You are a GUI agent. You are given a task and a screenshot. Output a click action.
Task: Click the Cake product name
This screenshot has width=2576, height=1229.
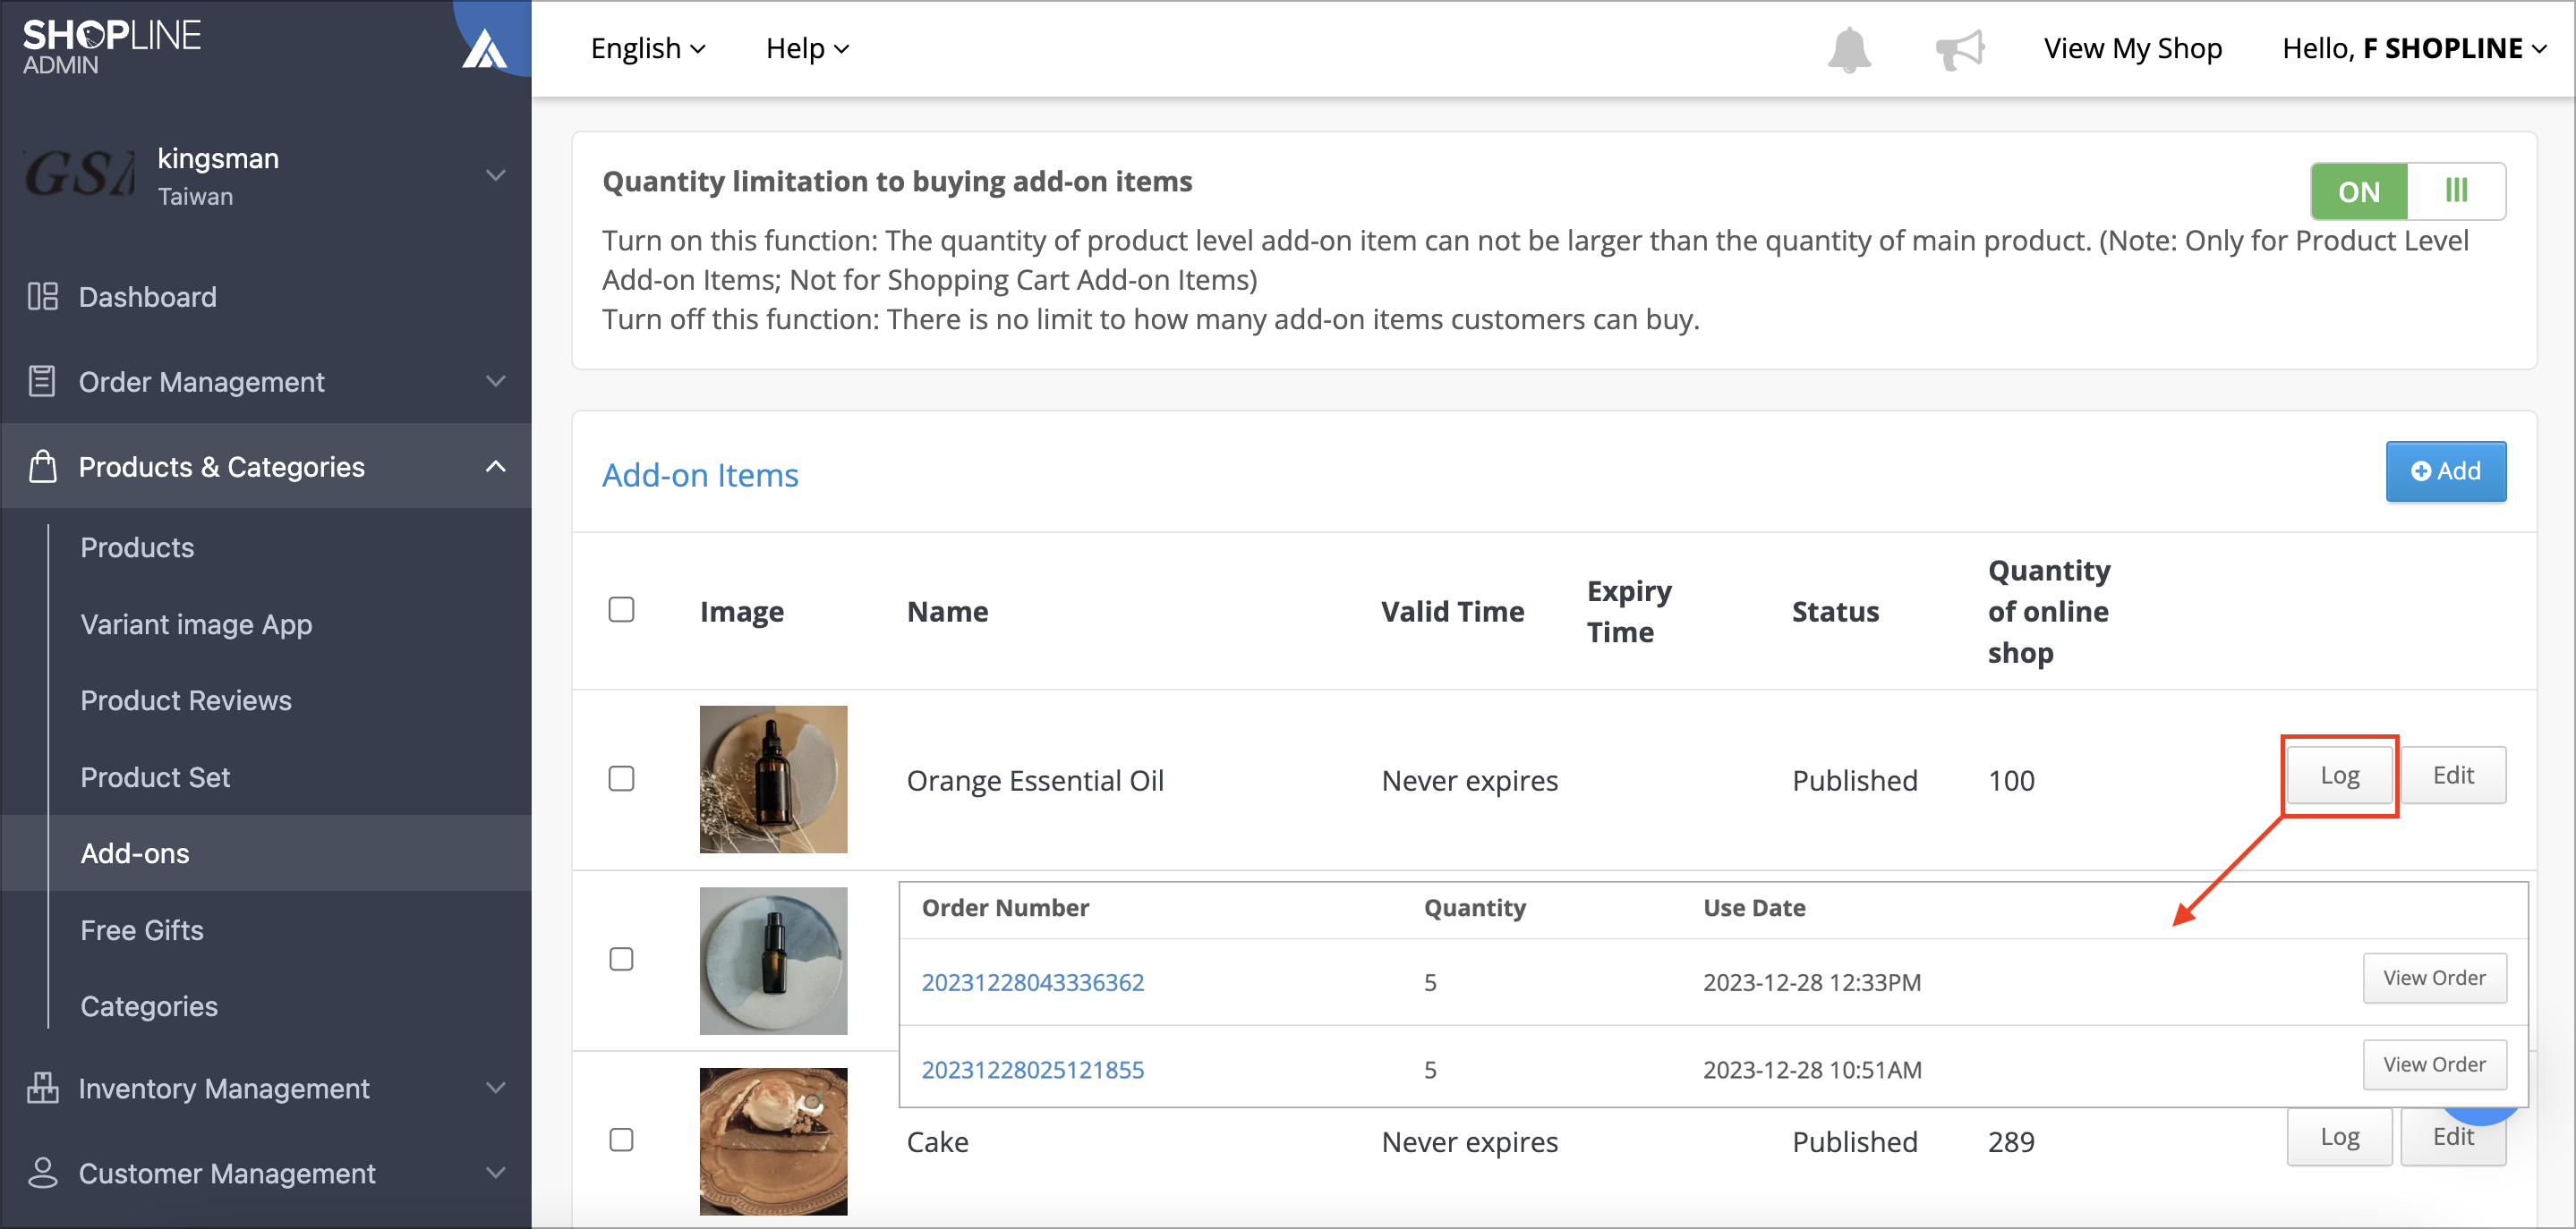[938, 1142]
